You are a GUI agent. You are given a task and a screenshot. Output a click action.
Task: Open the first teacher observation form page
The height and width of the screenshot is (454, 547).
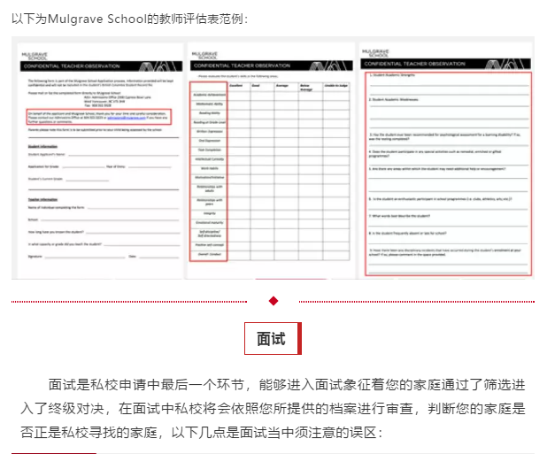coord(96,159)
